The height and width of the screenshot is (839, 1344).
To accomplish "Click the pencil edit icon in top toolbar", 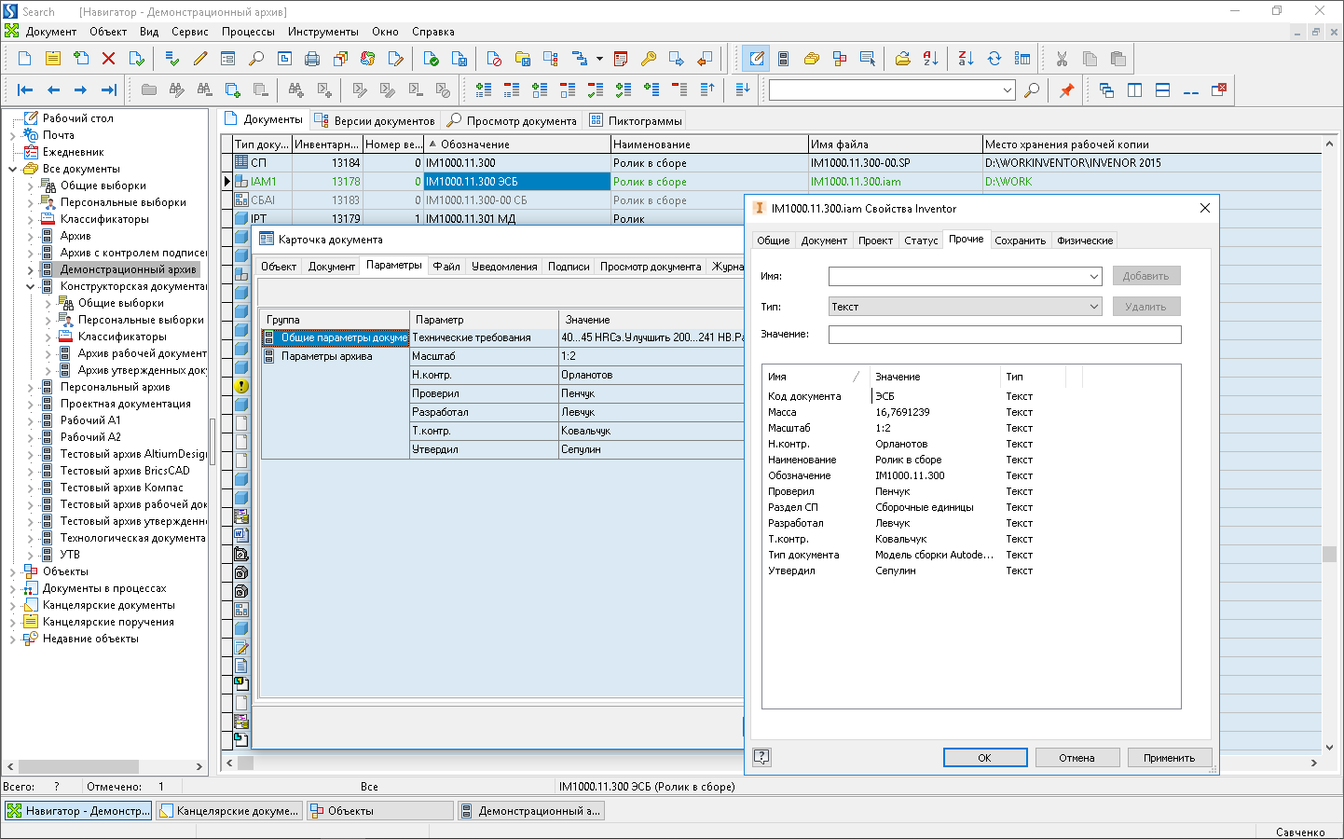I will coord(200,59).
